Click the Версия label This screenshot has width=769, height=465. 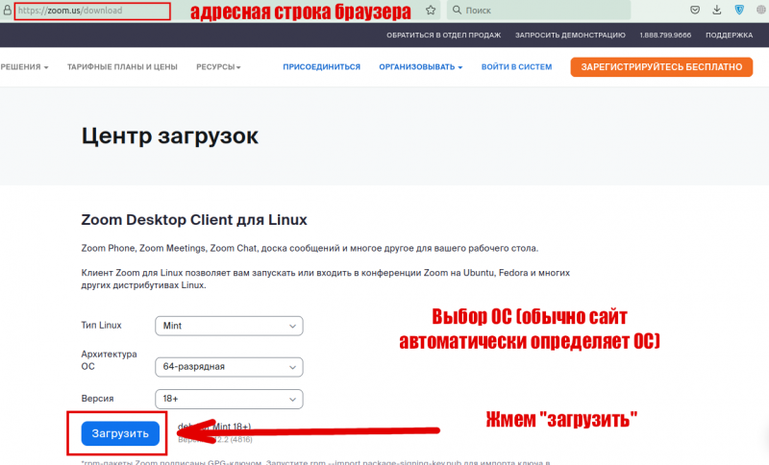click(x=97, y=399)
